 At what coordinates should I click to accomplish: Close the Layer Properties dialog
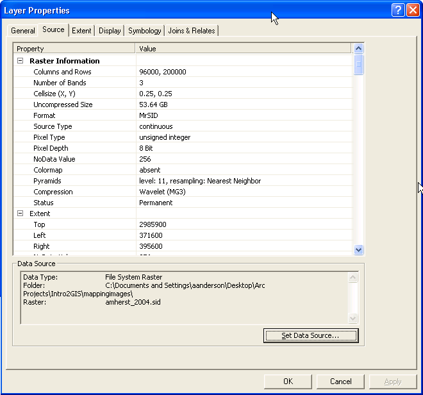click(x=413, y=10)
